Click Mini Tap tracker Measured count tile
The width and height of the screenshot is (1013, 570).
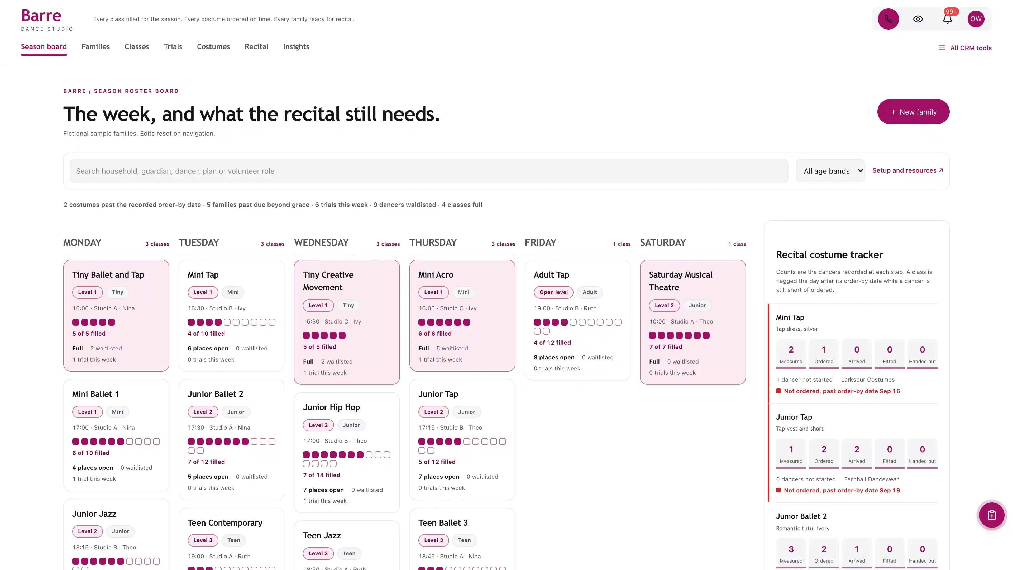[x=791, y=354]
